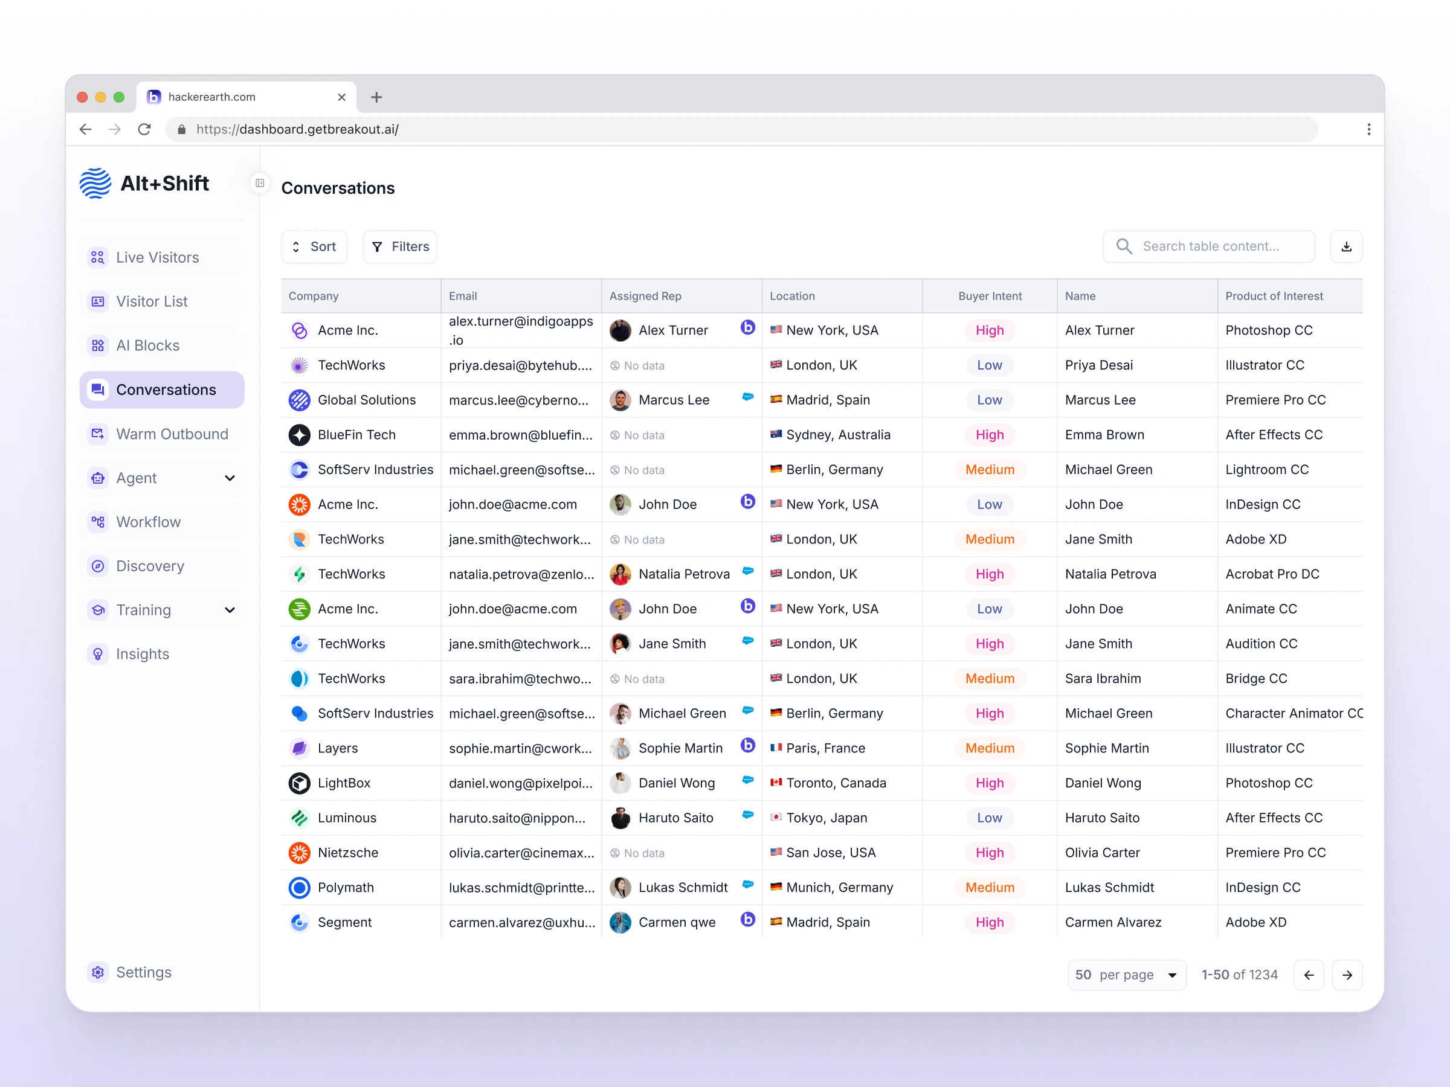Go to the next page arrow
The height and width of the screenshot is (1087, 1450).
point(1347,975)
